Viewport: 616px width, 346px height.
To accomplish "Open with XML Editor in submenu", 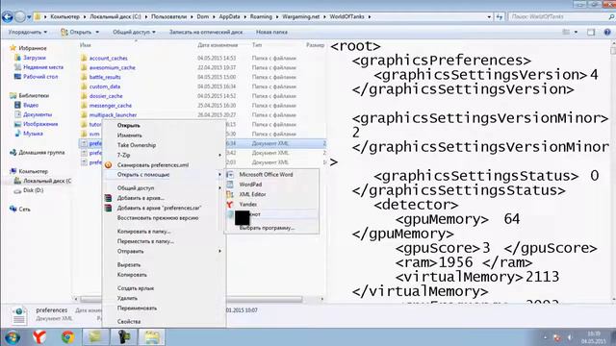I will coord(252,194).
